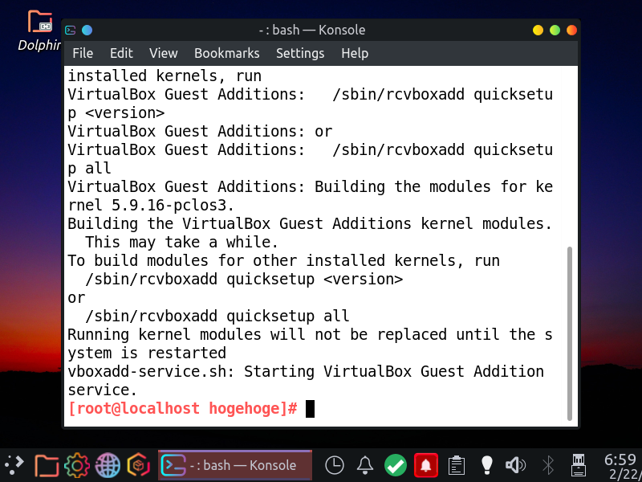Open the Dolphin desktop shortcut icon
The width and height of the screenshot is (642, 482).
coord(39,30)
